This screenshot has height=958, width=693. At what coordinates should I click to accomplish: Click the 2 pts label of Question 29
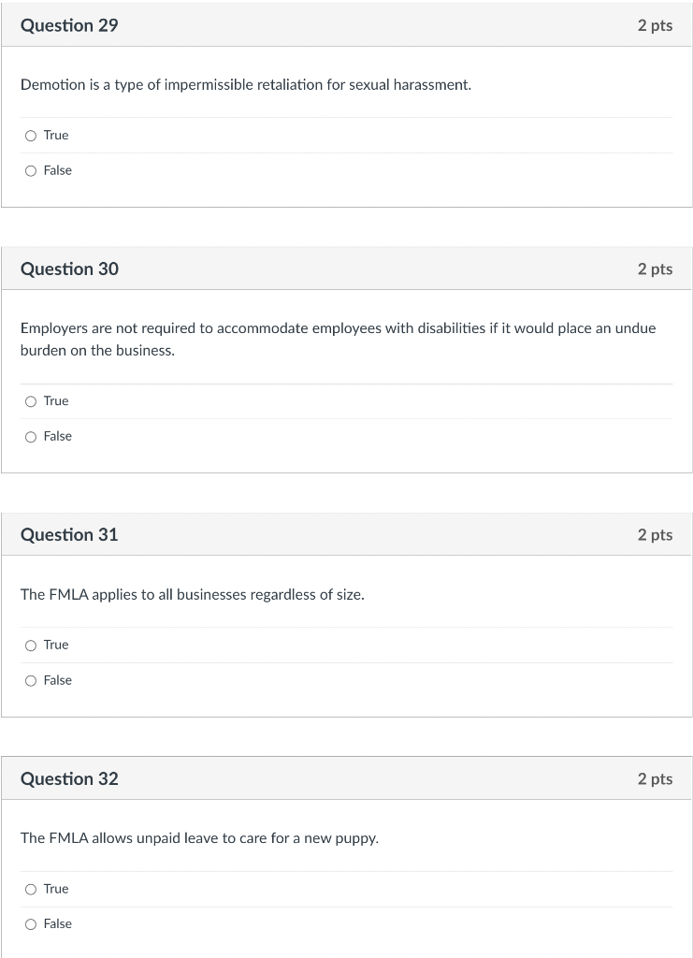[x=656, y=25]
